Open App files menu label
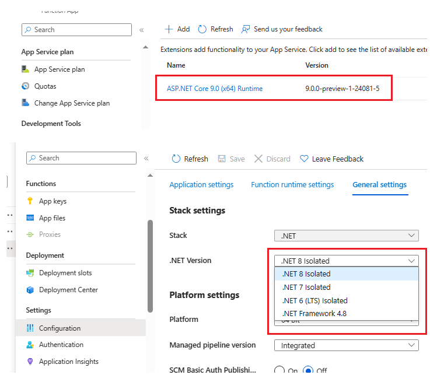The width and height of the screenshot is (444, 382). point(52,218)
